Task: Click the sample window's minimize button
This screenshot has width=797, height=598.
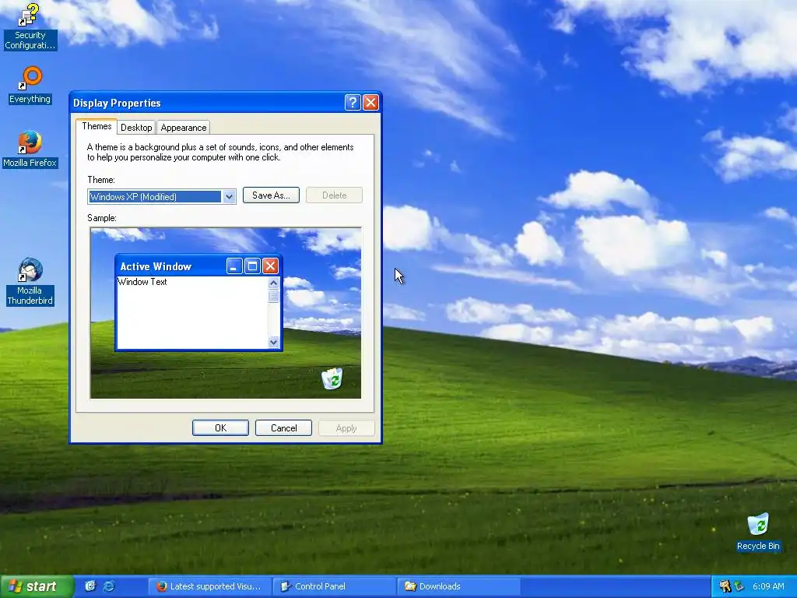Action: [234, 266]
